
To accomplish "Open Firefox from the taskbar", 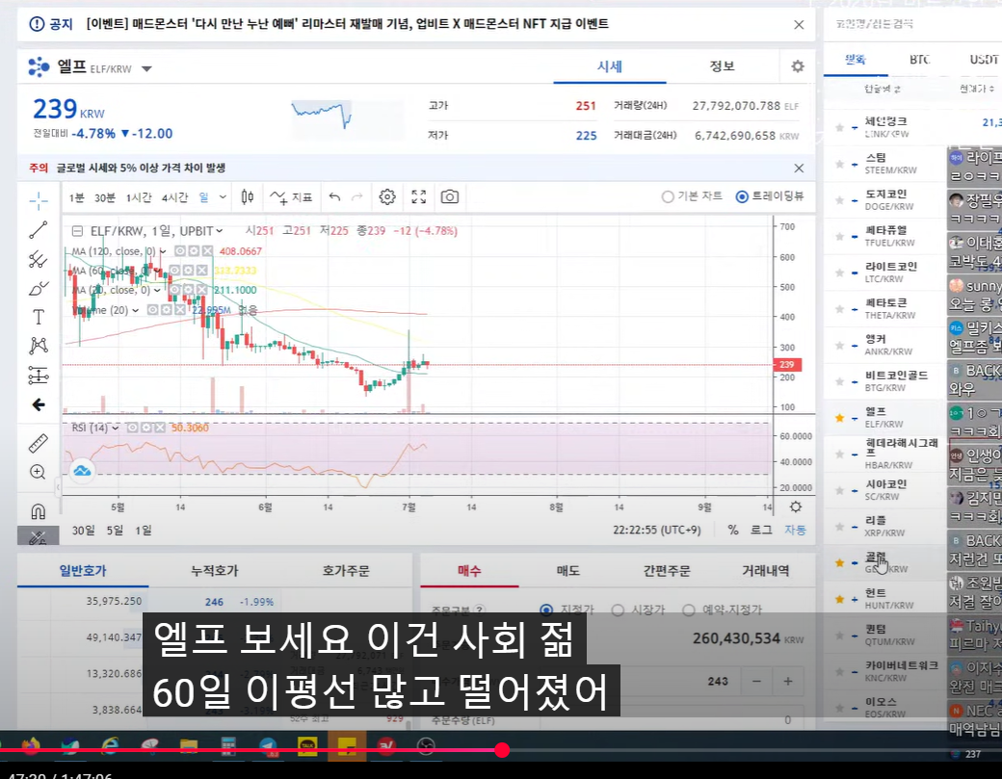I will [x=30, y=745].
